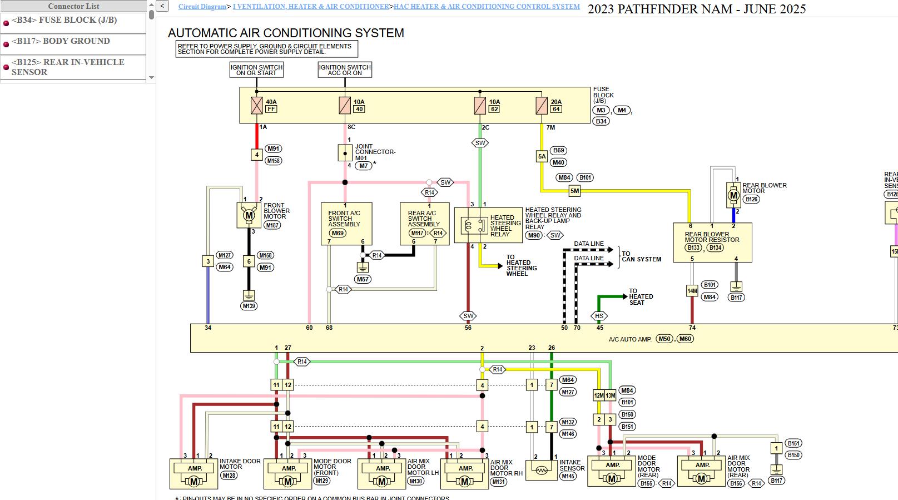Click the B126 connector label
This screenshot has width=898, height=500.
pyautogui.click(x=752, y=199)
